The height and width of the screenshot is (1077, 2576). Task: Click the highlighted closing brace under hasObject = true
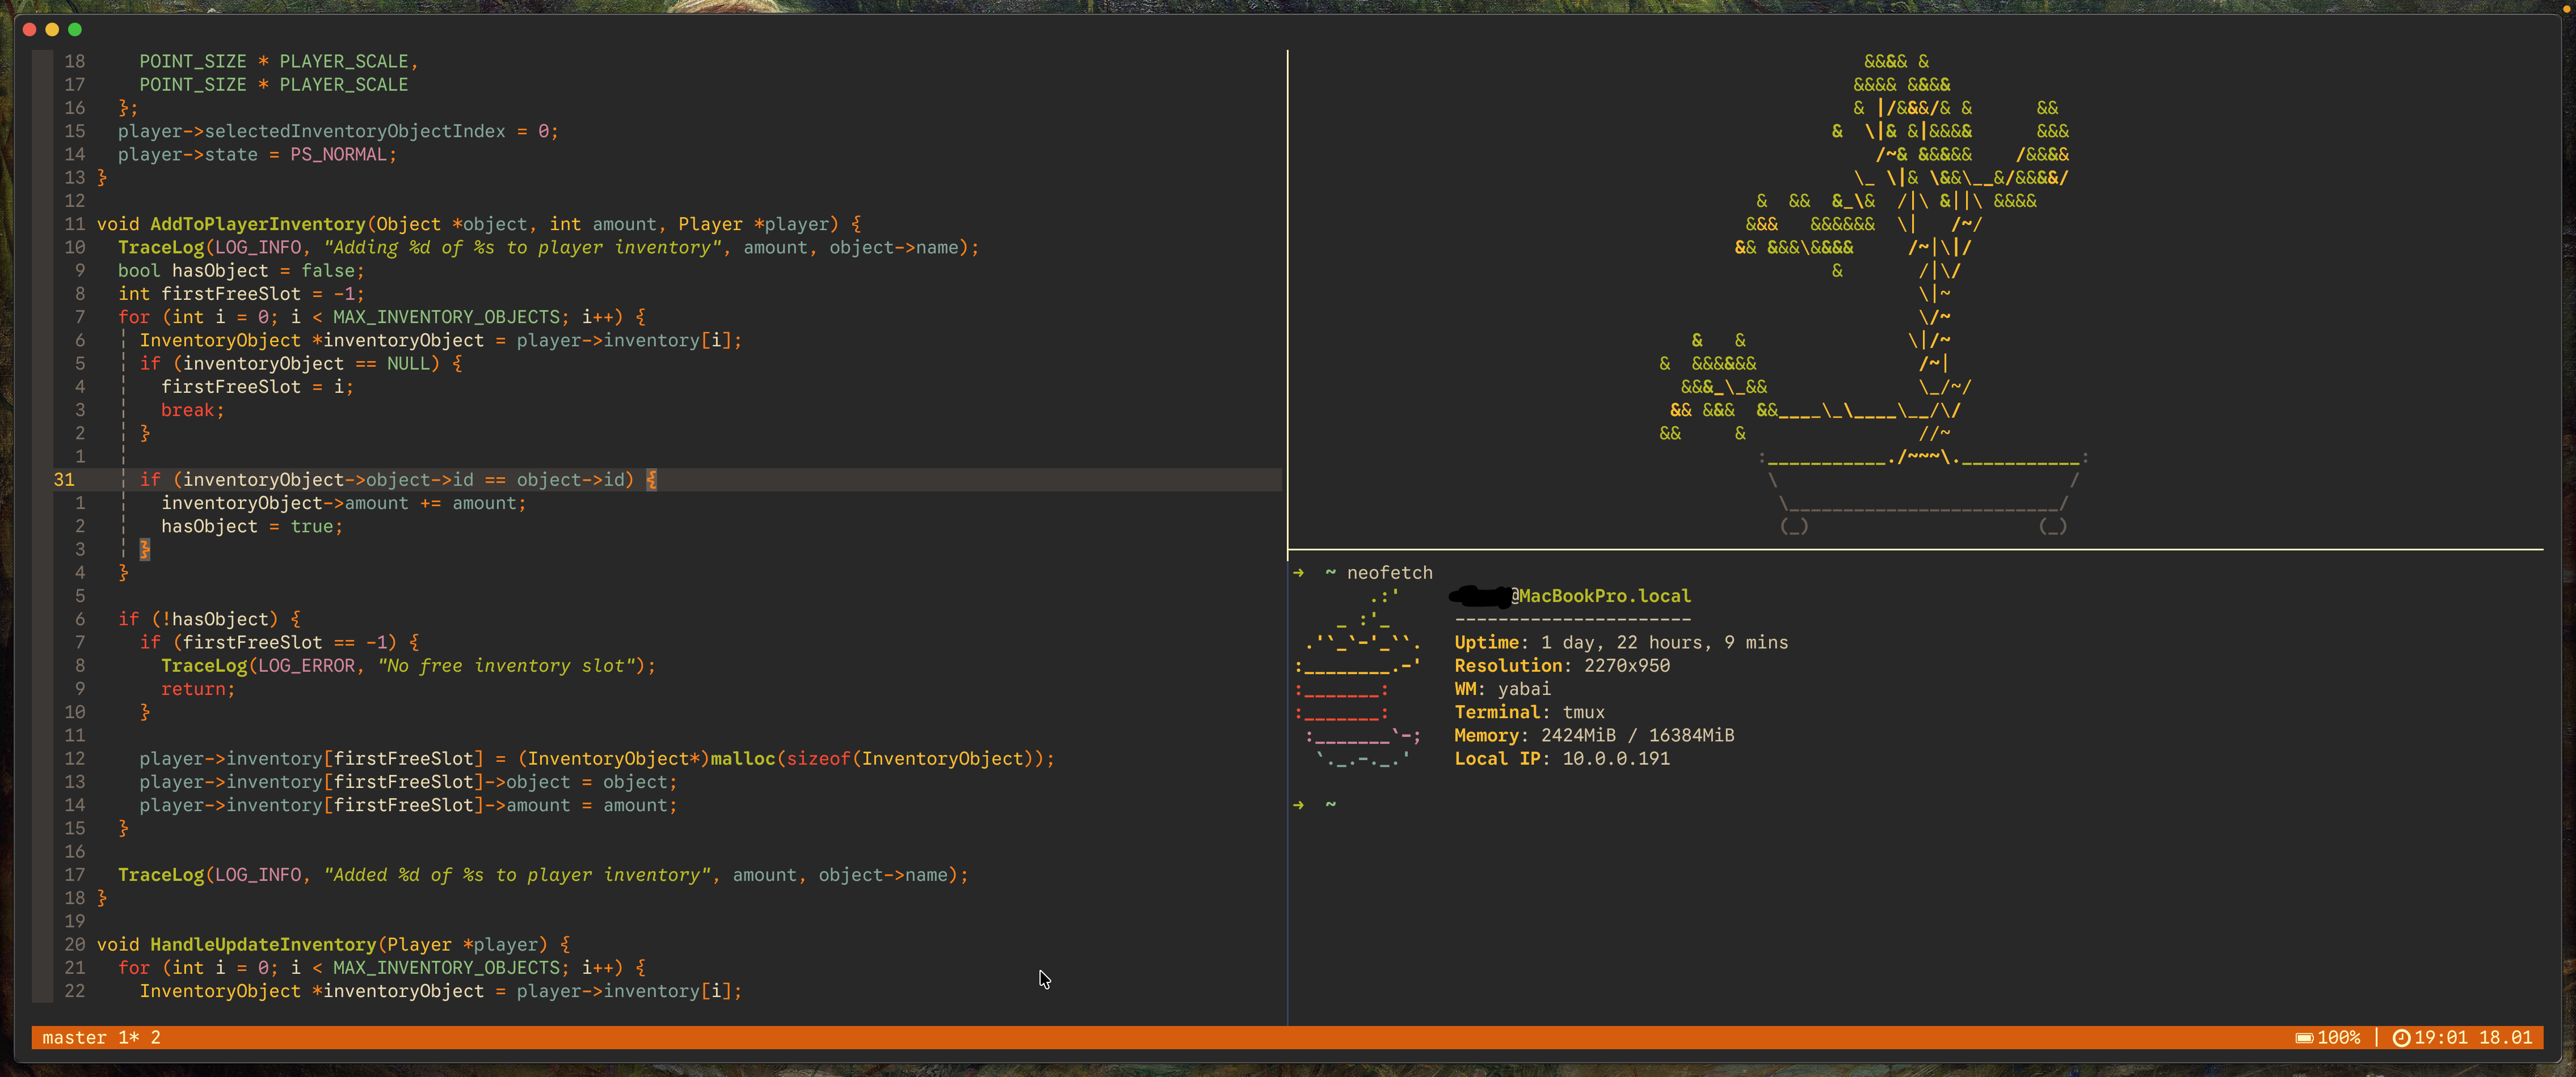coord(145,549)
